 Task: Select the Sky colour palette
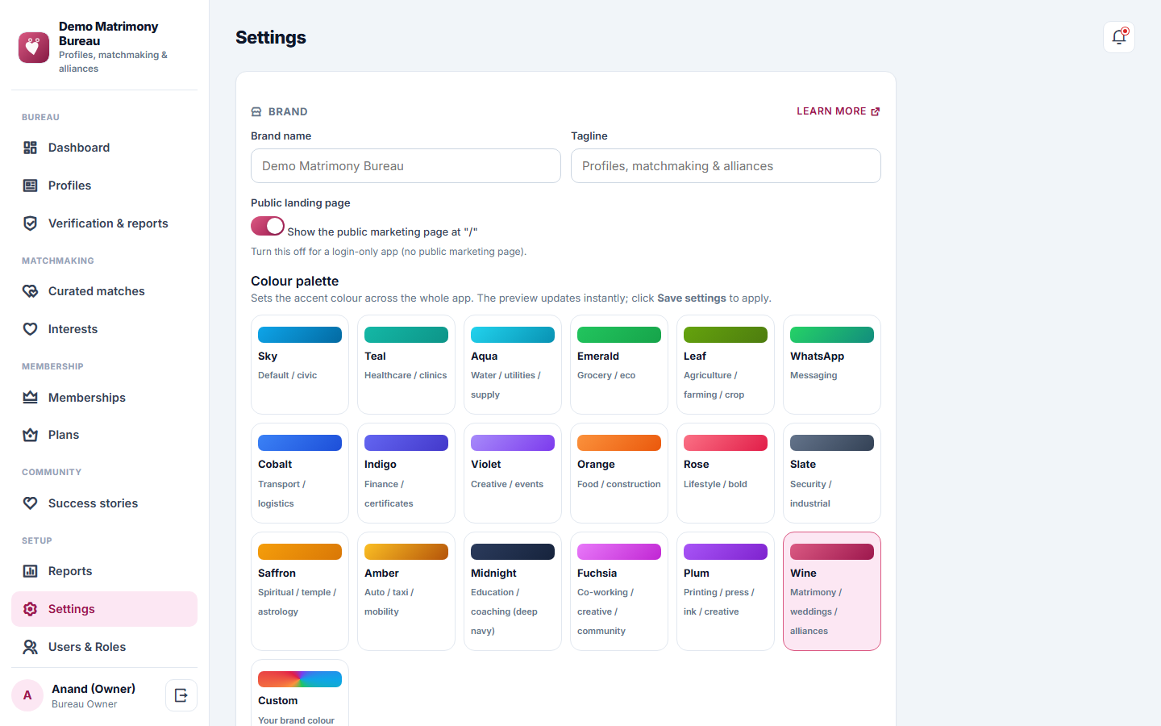300,365
